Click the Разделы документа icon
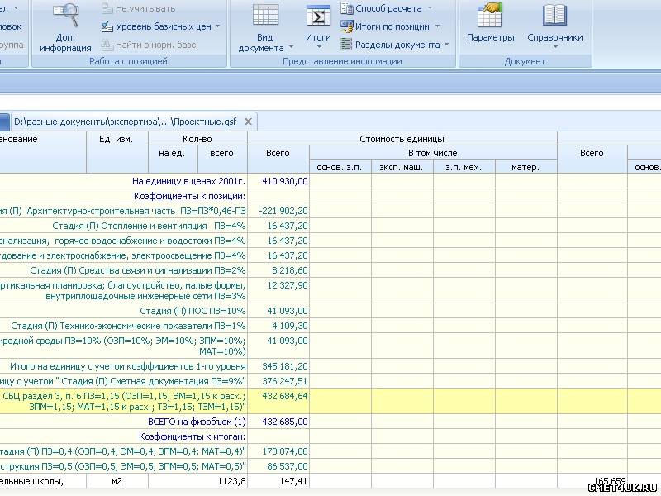This screenshot has width=661, height=496. [x=345, y=45]
